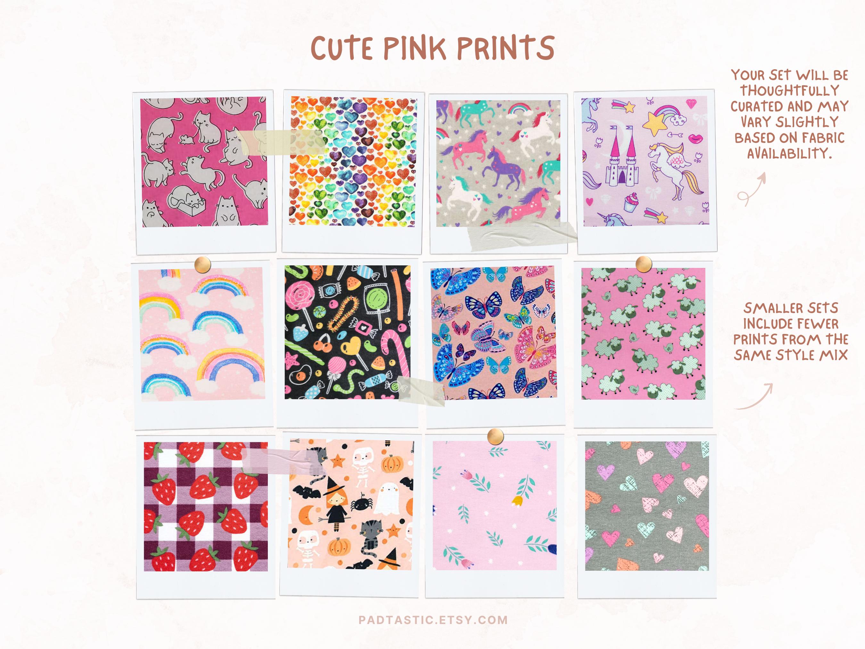This screenshot has height=649, width=865.
Task: Click the Cute Pink Prints heading
Action: pos(432,48)
